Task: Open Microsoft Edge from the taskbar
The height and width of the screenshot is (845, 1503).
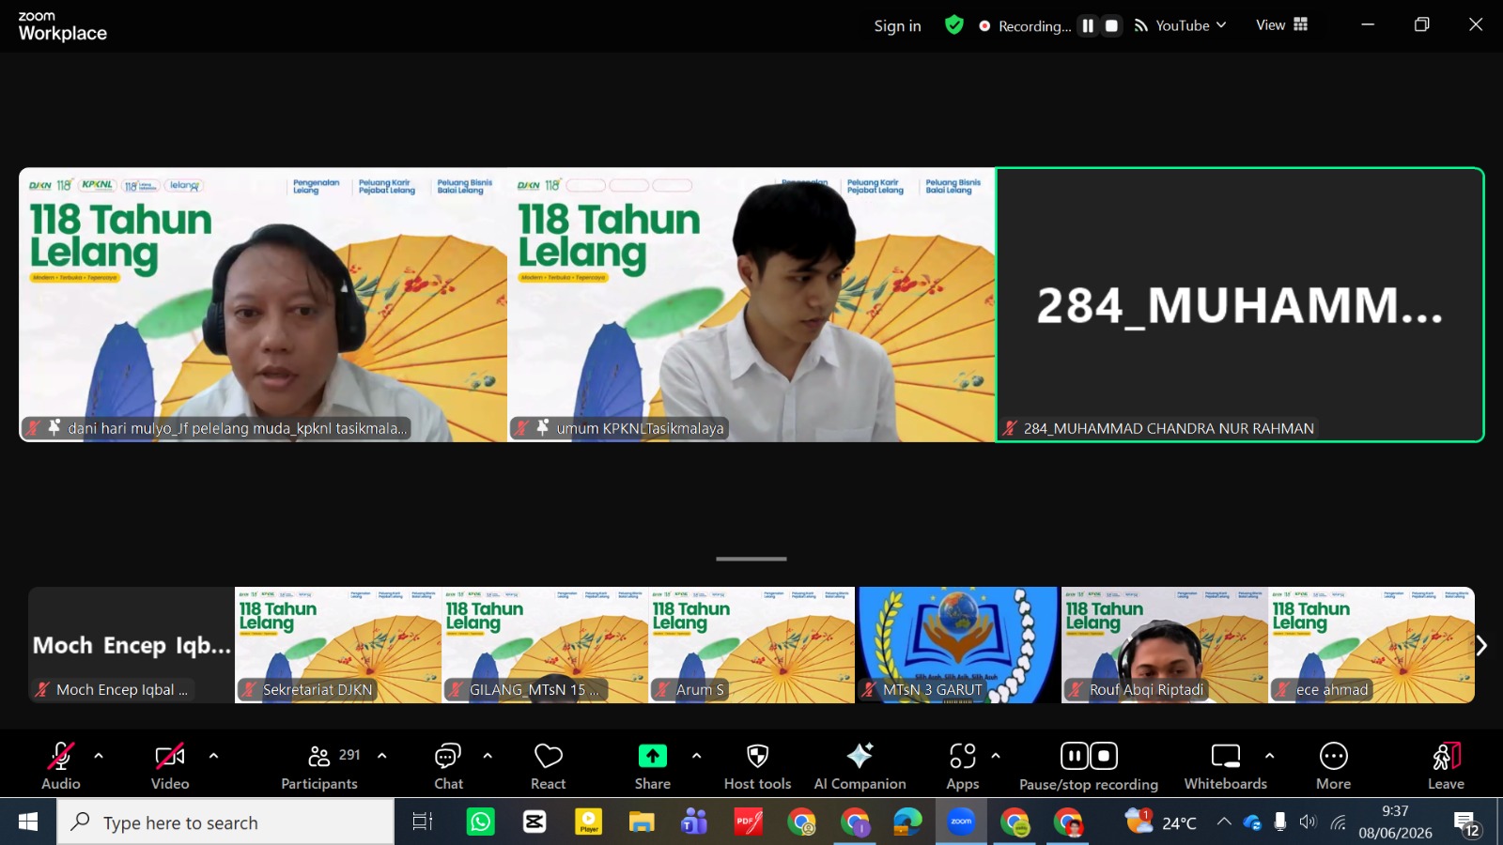Action: 907,822
